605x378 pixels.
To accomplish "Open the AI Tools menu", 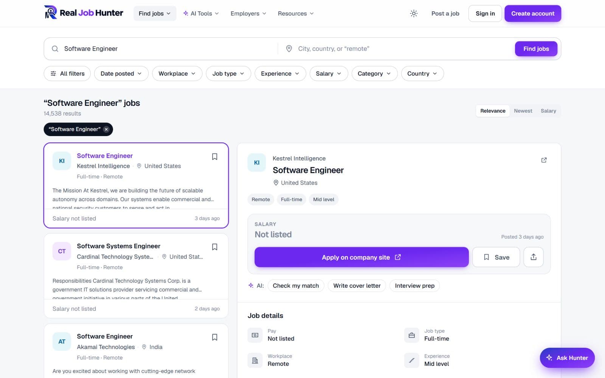I will click(x=201, y=14).
